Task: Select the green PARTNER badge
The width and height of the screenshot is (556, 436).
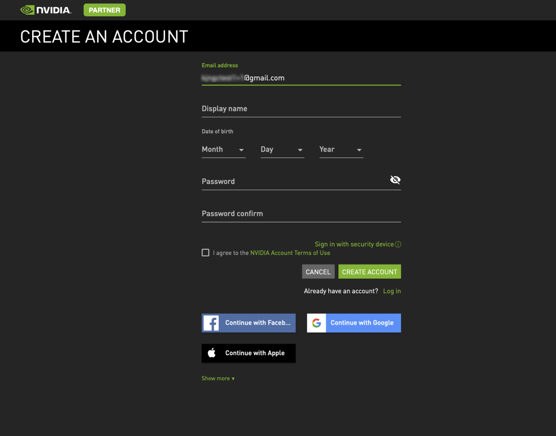Action: [x=104, y=10]
